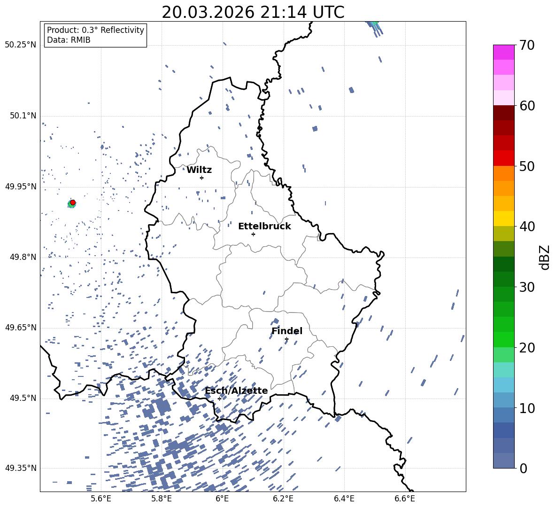
Task: Click the longitude label '6.2°E'
Action: coord(283,499)
